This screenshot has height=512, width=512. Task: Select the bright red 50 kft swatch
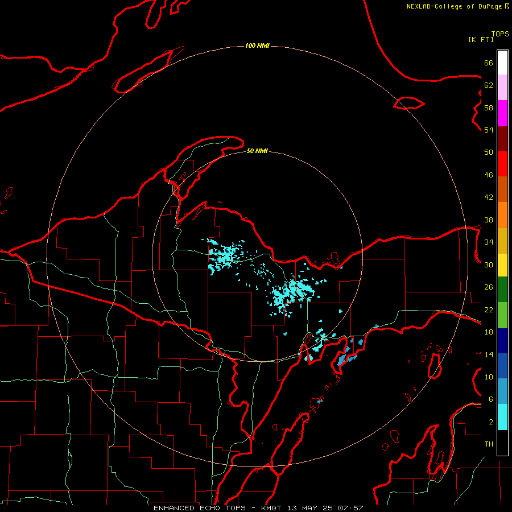click(x=502, y=164)
